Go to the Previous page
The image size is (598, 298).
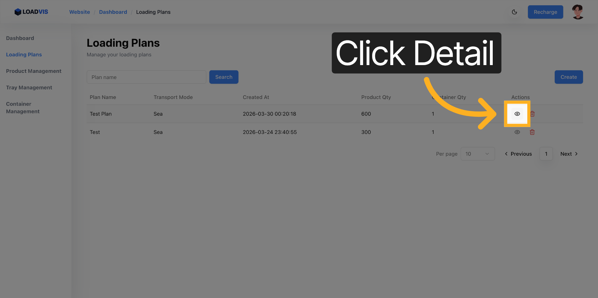518,154
